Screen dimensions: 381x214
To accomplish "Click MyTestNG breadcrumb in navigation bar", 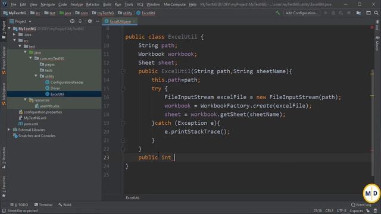I will click(15, 13).
